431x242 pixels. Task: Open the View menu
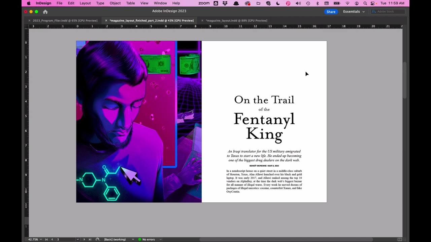click(144, 3)
